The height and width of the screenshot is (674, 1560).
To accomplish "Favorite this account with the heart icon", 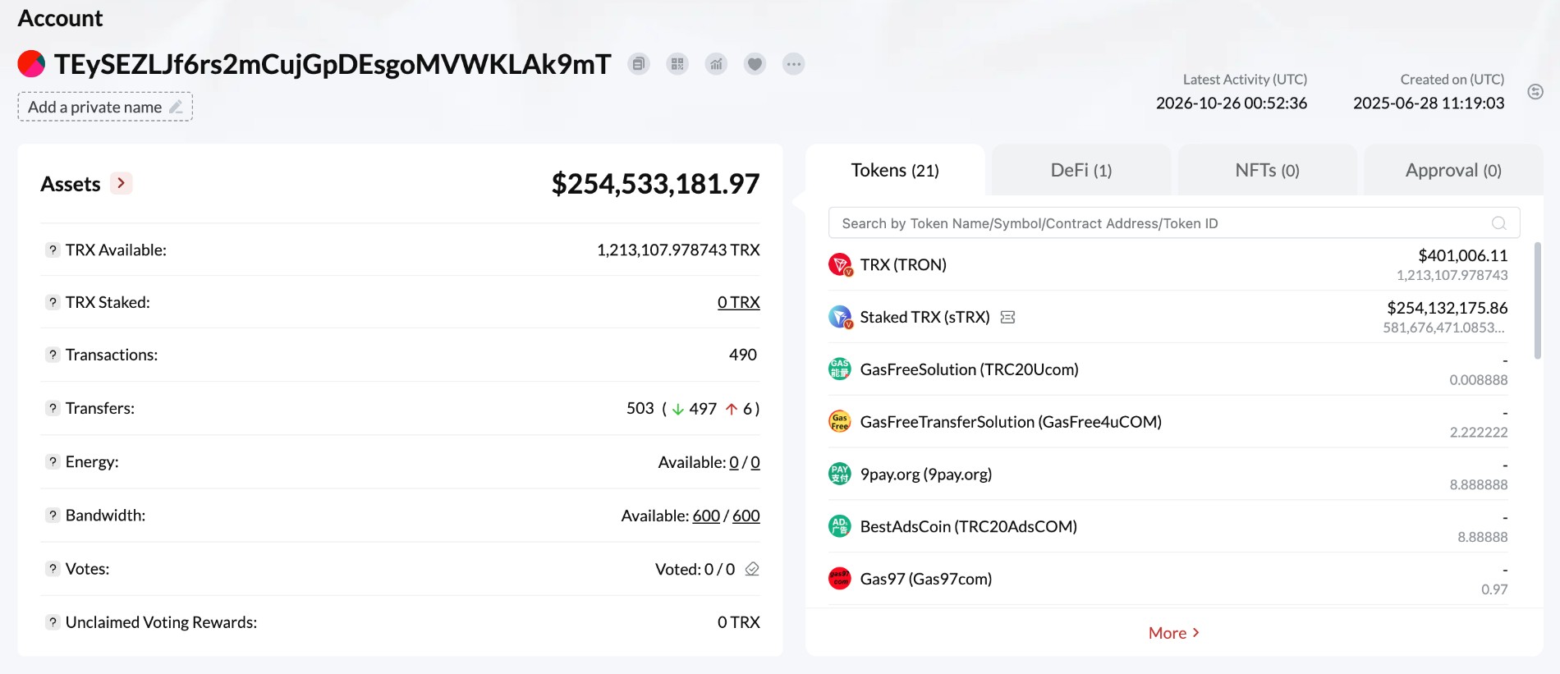I will (x=755, y=64).
